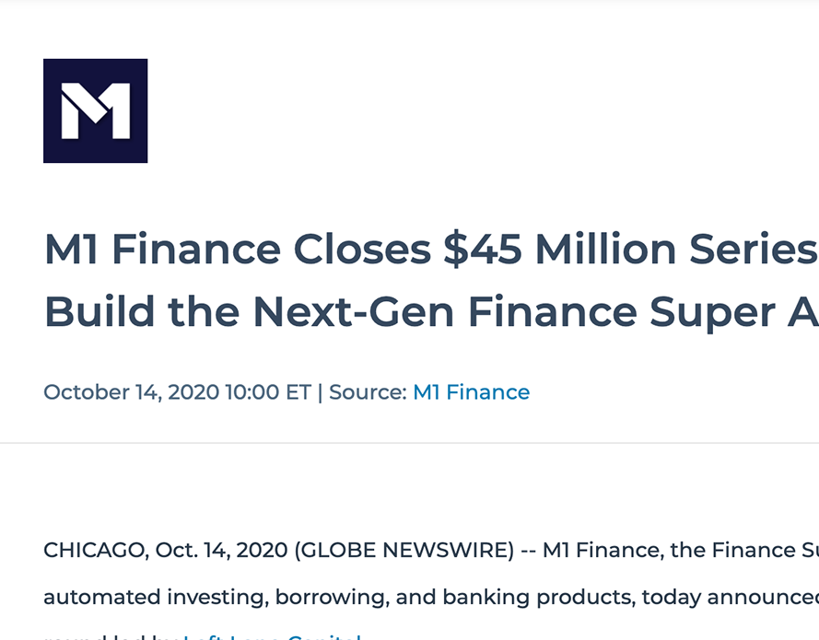
Task: Click the white 'M' glyph inside the logo
Action: tap(96, 111)
